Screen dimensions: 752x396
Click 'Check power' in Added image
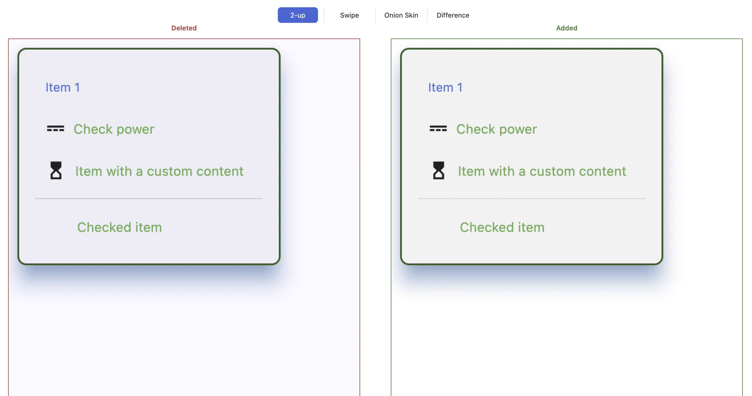point(496,129)
